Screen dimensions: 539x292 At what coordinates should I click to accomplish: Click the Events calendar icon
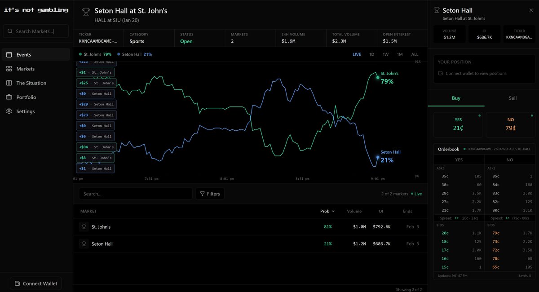pos(9,54)
